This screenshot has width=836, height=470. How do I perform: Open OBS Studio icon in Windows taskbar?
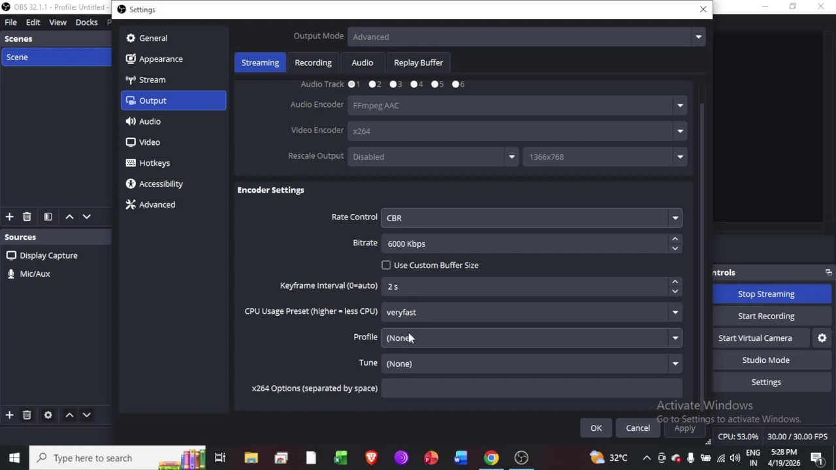pos(521,458)
